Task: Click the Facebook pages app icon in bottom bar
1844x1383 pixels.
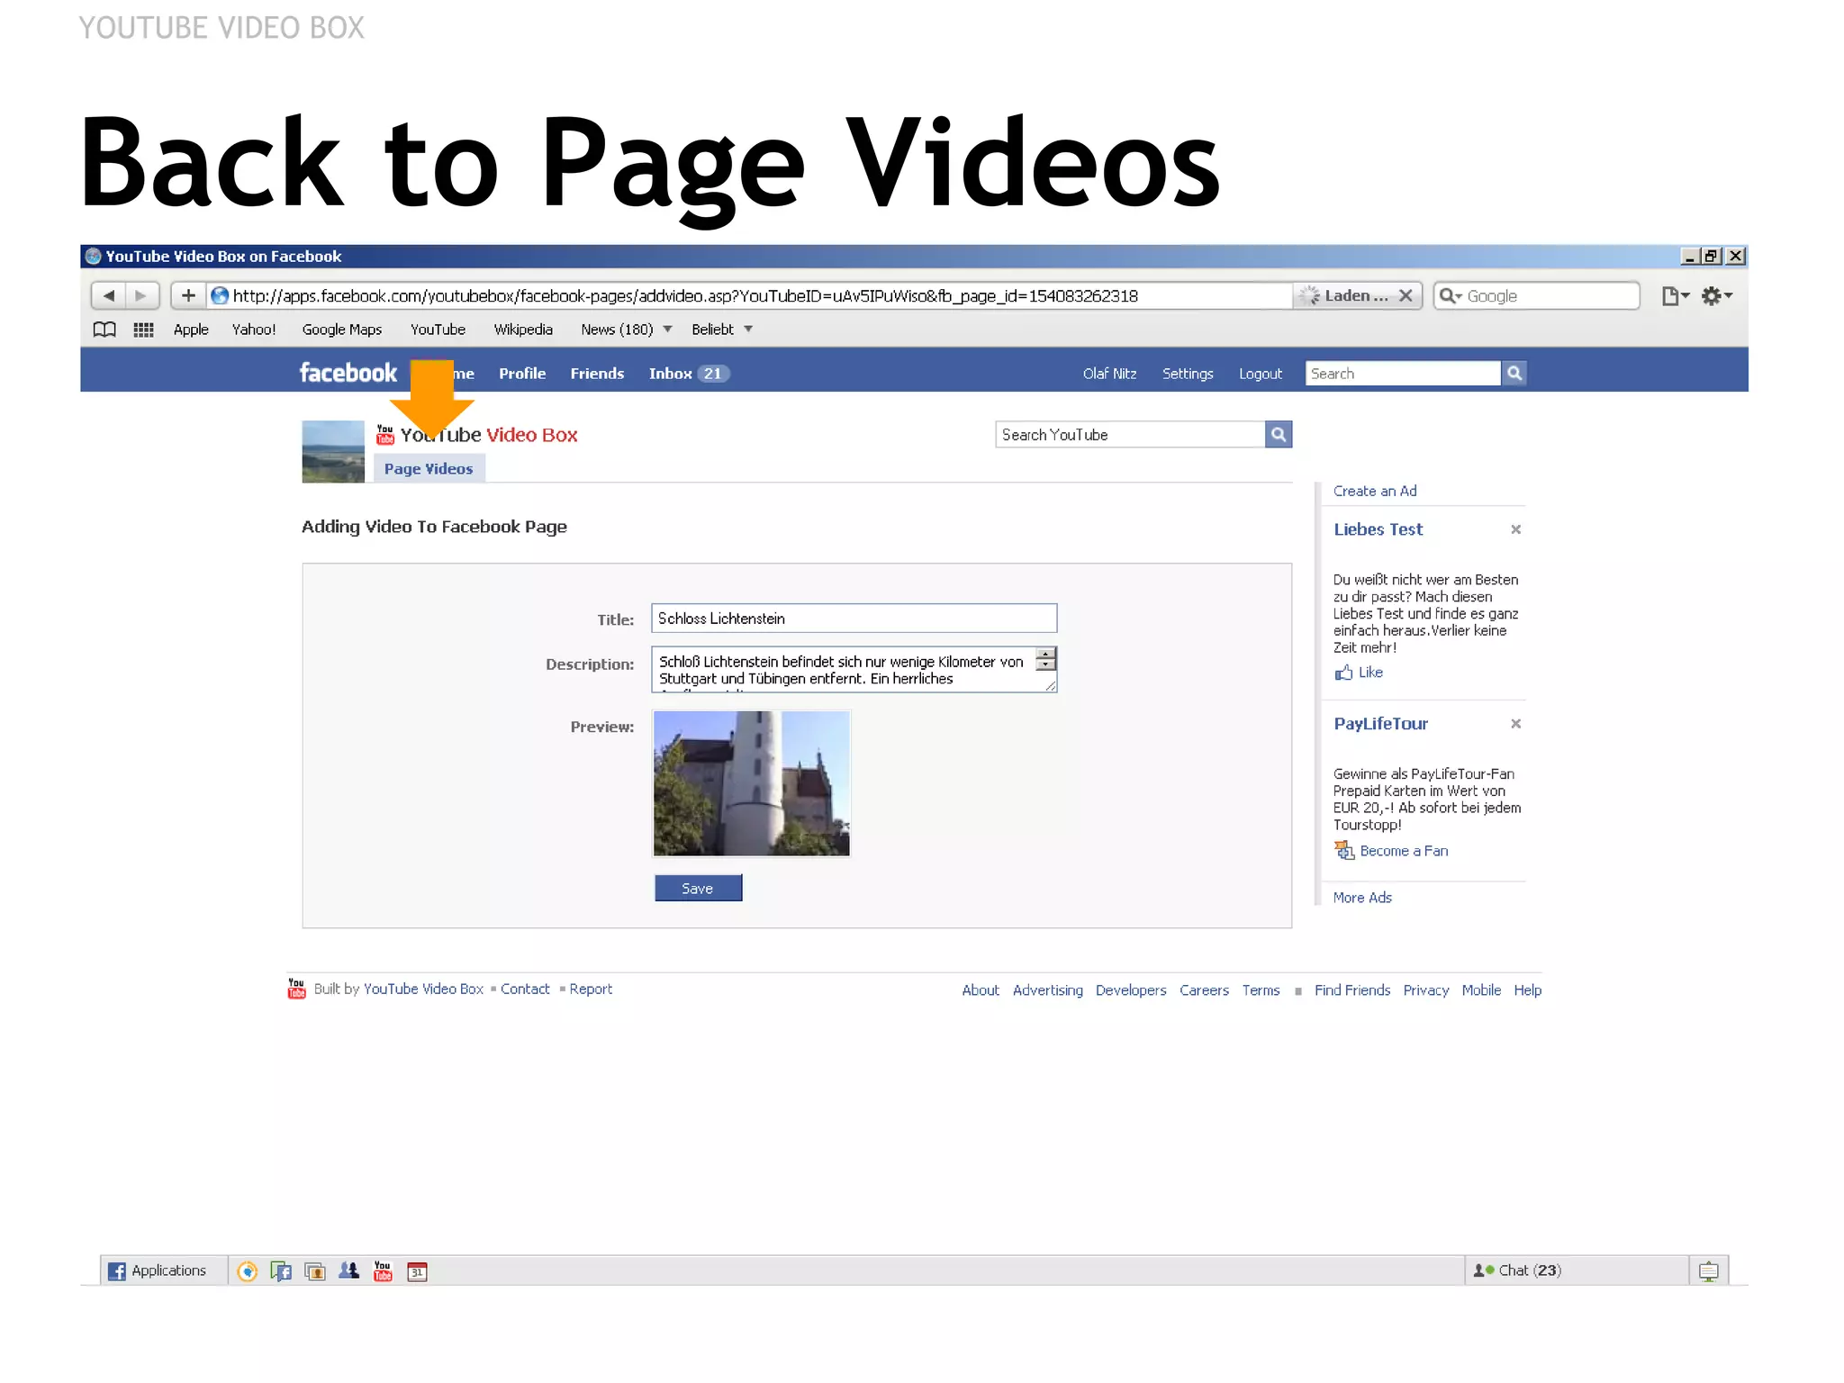Action: [x=281, y=1270]
